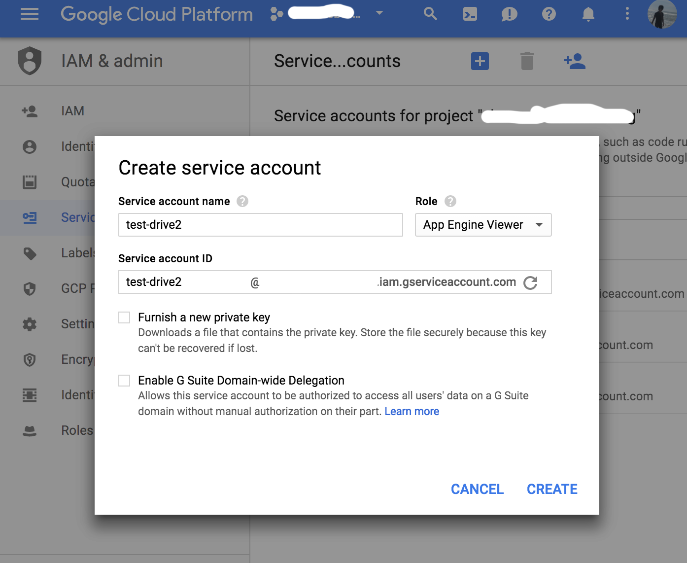Enable G Suite Domain-wide Delegation checkbox
Screen dimensions: 687x563
tap(124, 381)
